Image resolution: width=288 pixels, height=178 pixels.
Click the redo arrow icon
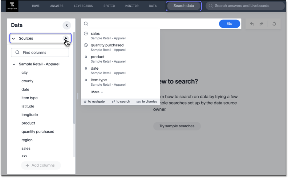click(262, 24)
